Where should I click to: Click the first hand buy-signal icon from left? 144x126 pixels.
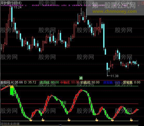[31, 120]
